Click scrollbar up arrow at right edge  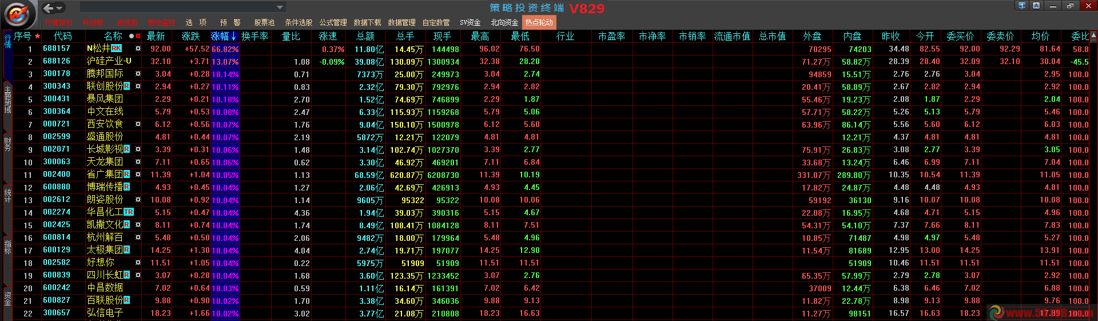(x=1093, y=35)
